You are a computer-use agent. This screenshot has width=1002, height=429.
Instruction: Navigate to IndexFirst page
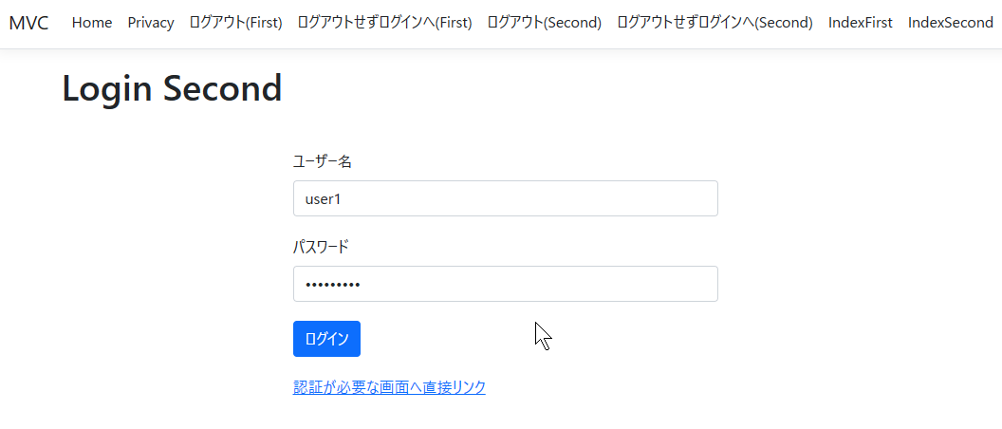point(860,23)
